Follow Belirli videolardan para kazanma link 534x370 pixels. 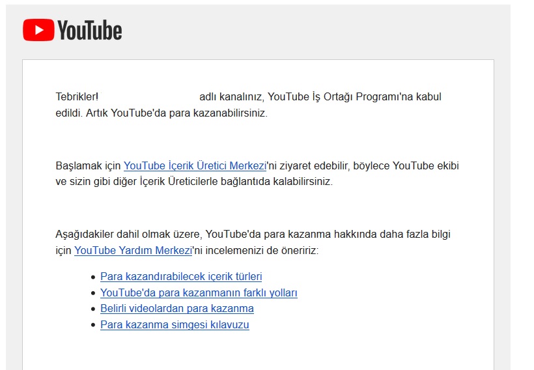[x=177, y=308]
